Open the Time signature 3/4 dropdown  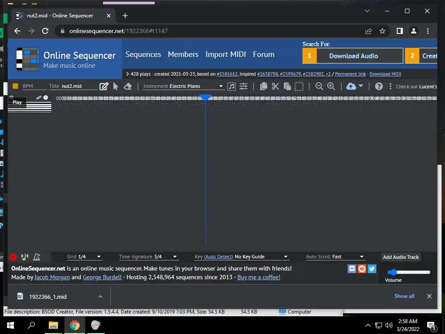coord(148,257)
